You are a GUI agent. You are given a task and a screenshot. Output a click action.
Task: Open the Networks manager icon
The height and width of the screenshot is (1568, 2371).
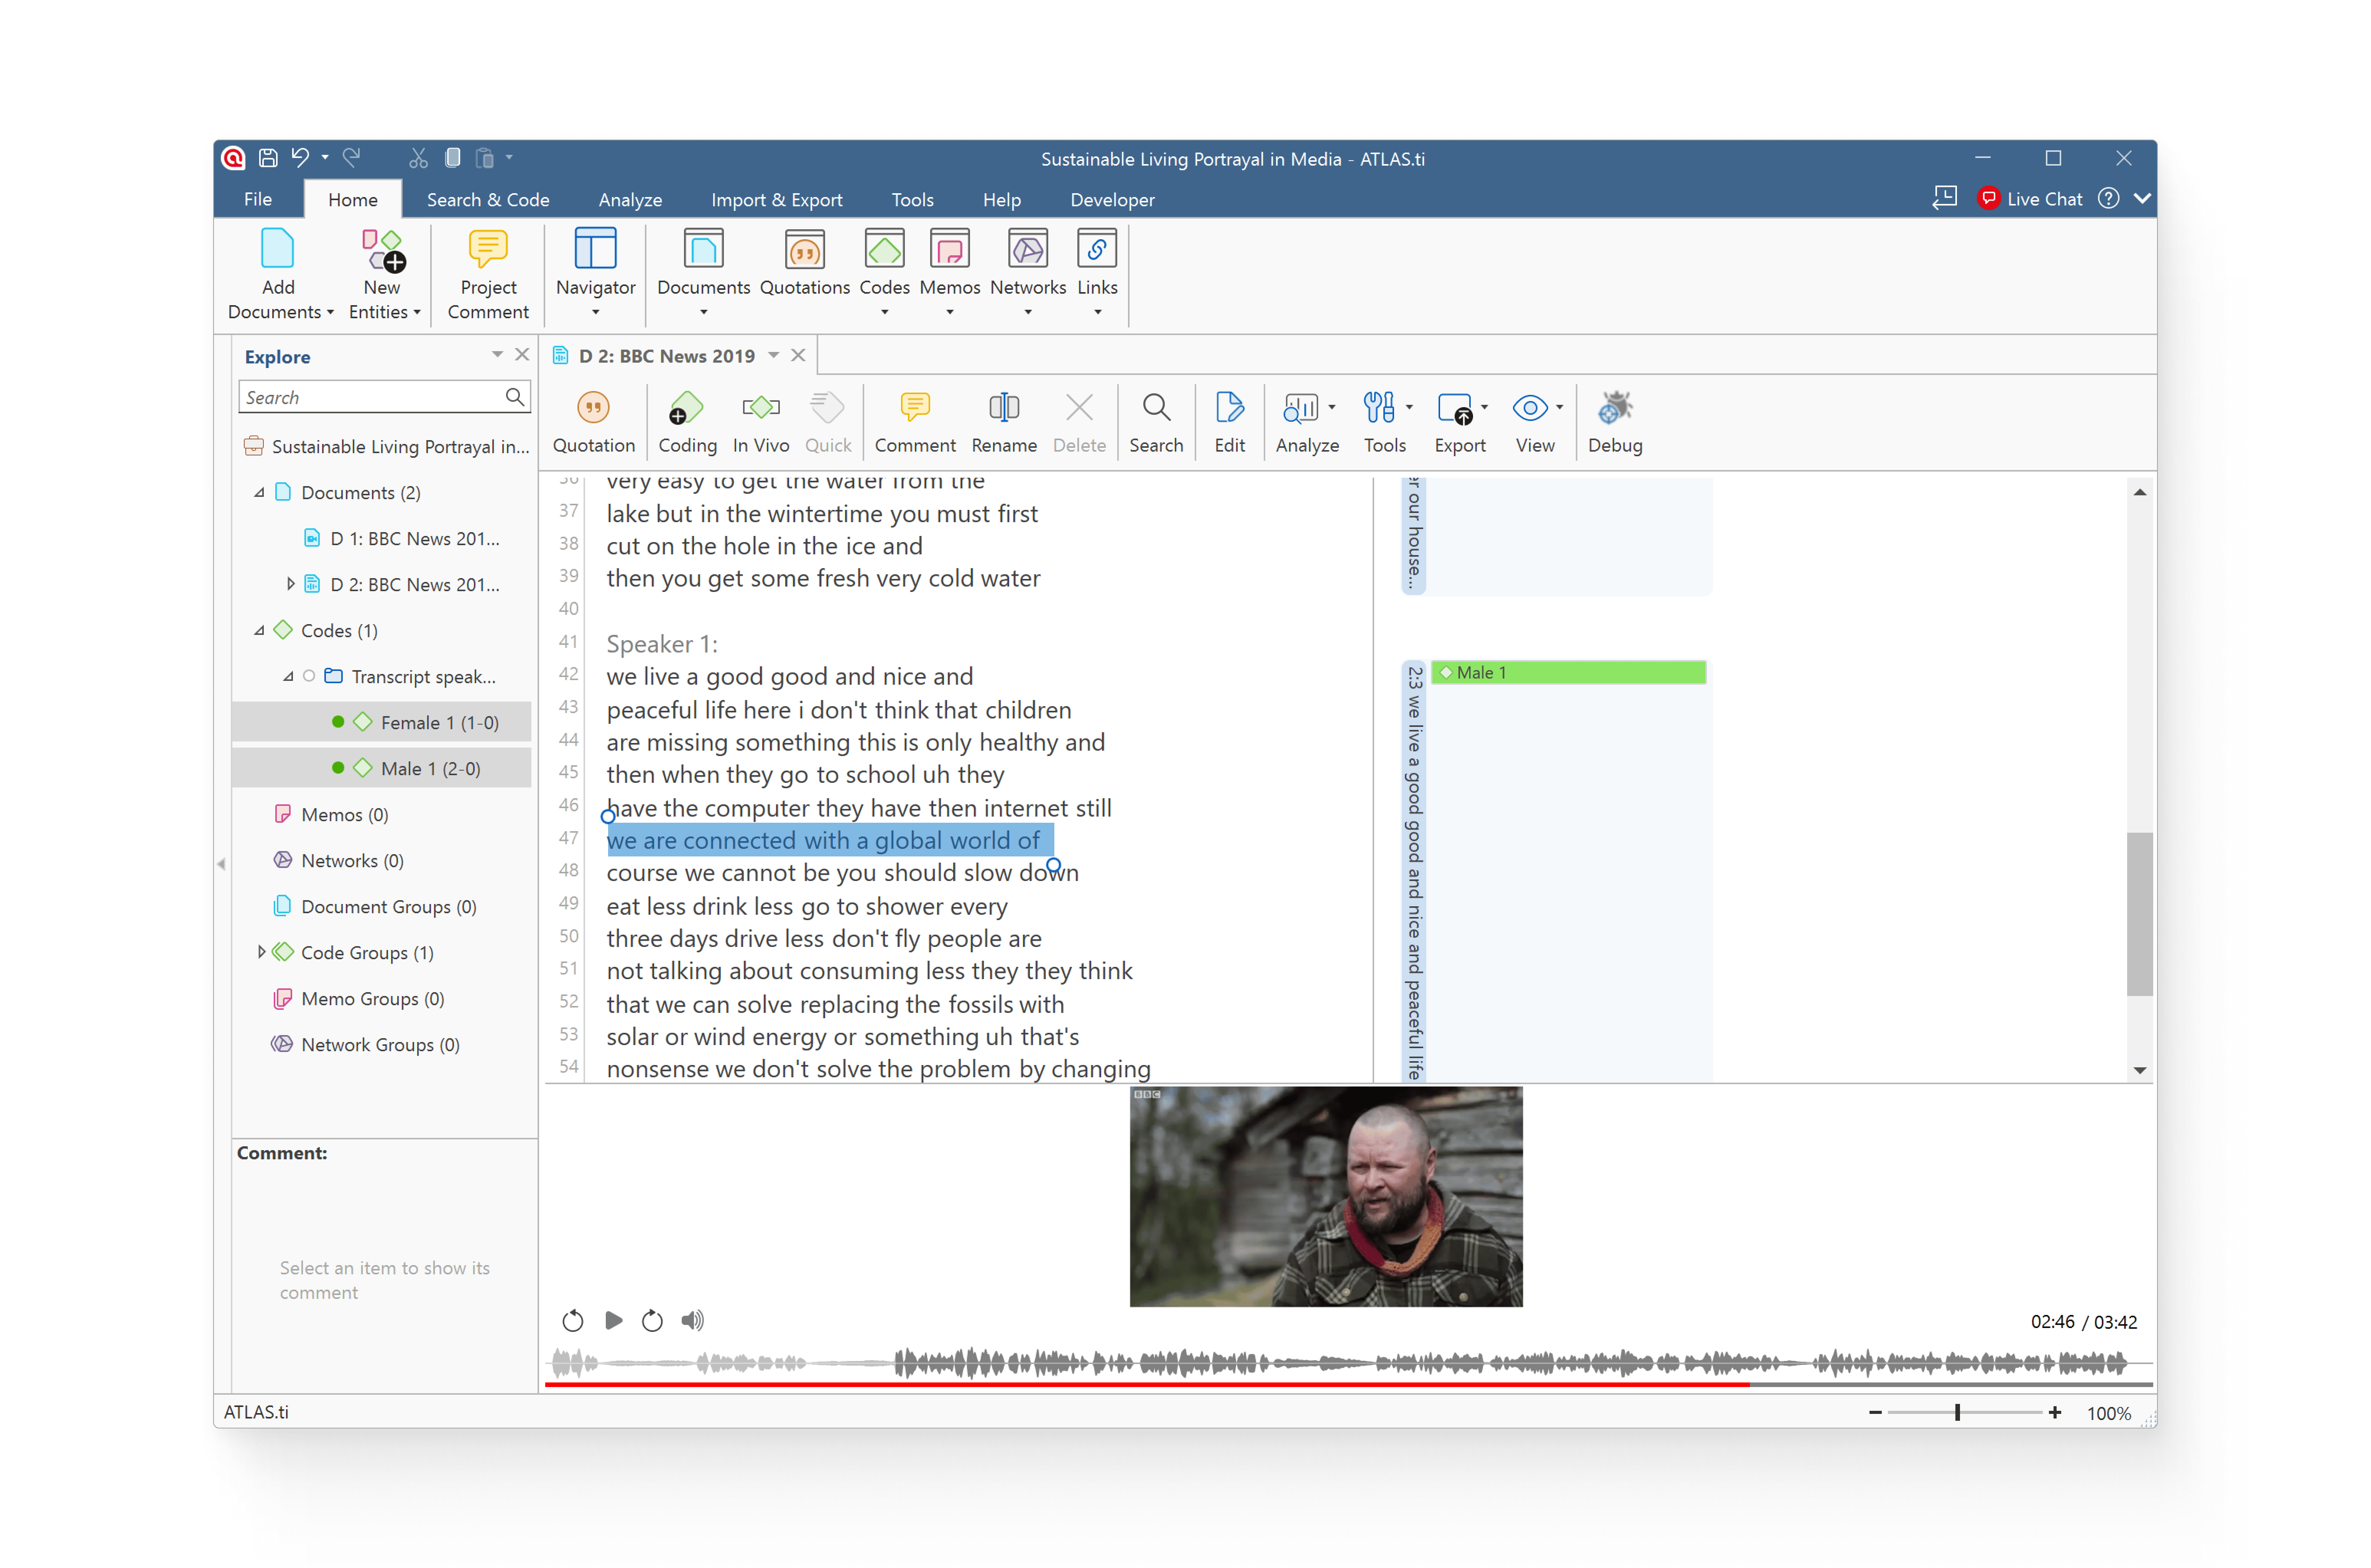[1027, 250]
